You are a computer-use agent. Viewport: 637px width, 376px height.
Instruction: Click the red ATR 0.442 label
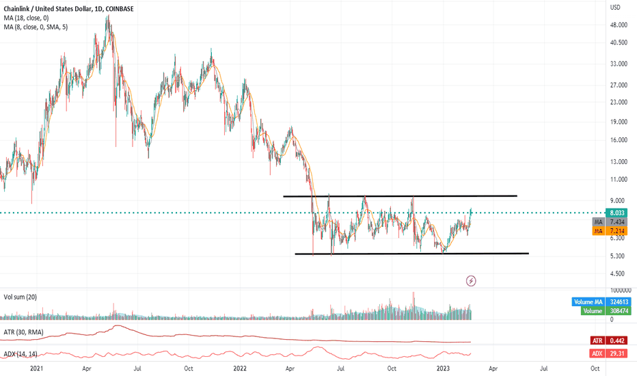point(608,340)
